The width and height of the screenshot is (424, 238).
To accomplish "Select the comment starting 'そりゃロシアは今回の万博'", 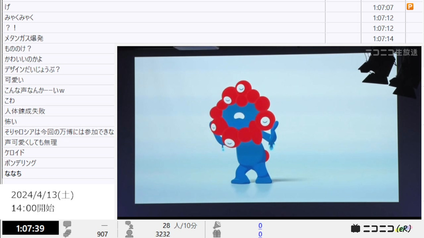I will point(59,132).
